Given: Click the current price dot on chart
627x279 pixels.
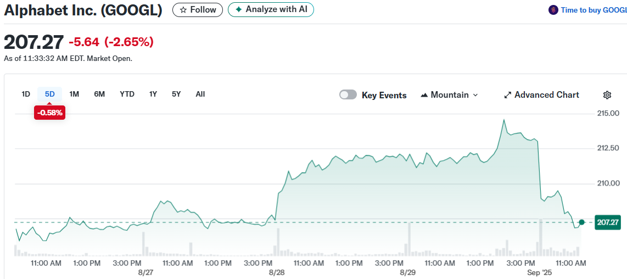Looking at the screenshot, I should [x=582, y=222].
